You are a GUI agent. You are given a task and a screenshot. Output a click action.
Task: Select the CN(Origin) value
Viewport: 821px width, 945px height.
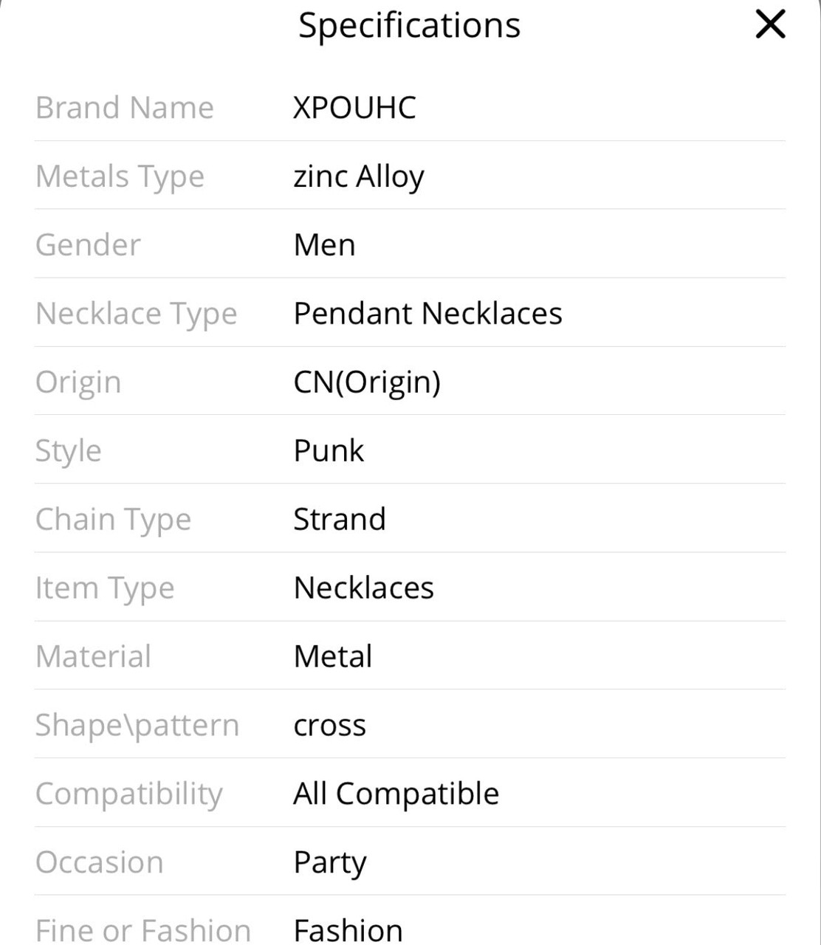coord(367,383)
